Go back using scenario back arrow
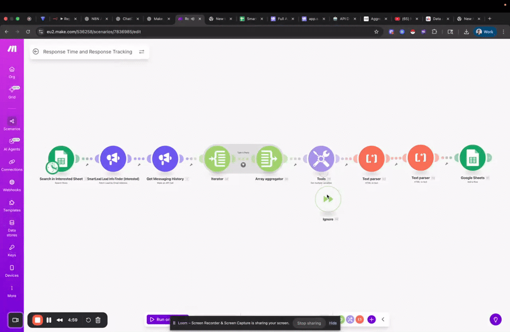The image size is (510, 332). pos(36,51)
